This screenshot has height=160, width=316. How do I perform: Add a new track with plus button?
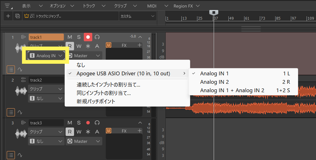tap(8, 16)
